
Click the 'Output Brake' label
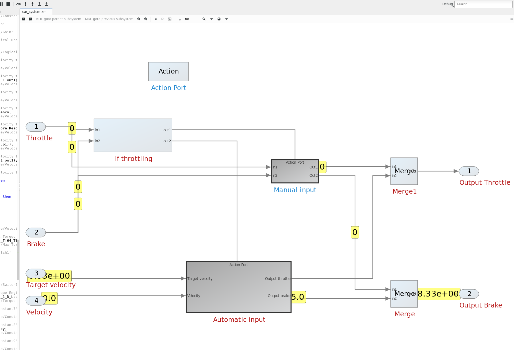pos(481,305)
